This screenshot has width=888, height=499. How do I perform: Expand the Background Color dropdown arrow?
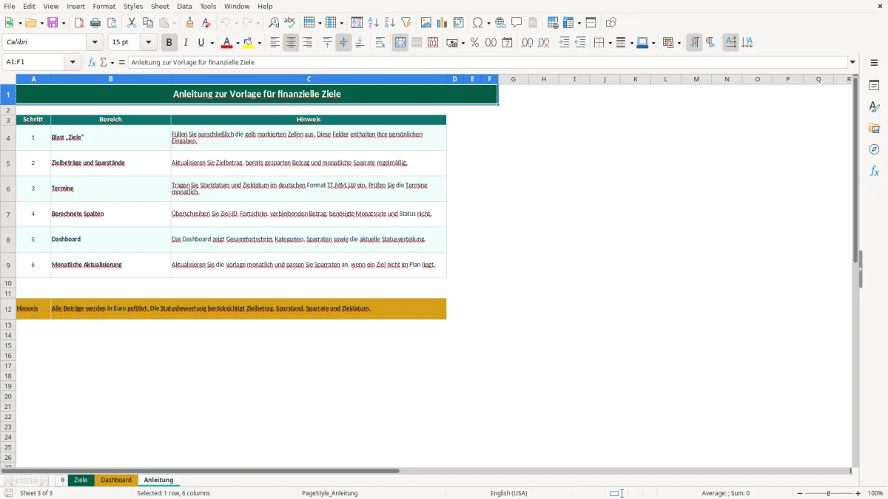(259, 43)
